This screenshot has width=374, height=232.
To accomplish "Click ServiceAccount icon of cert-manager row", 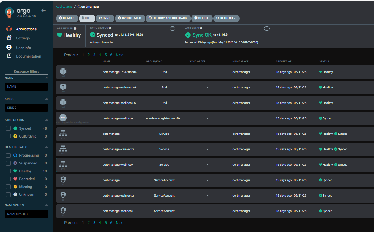I will tap(63, 179).
